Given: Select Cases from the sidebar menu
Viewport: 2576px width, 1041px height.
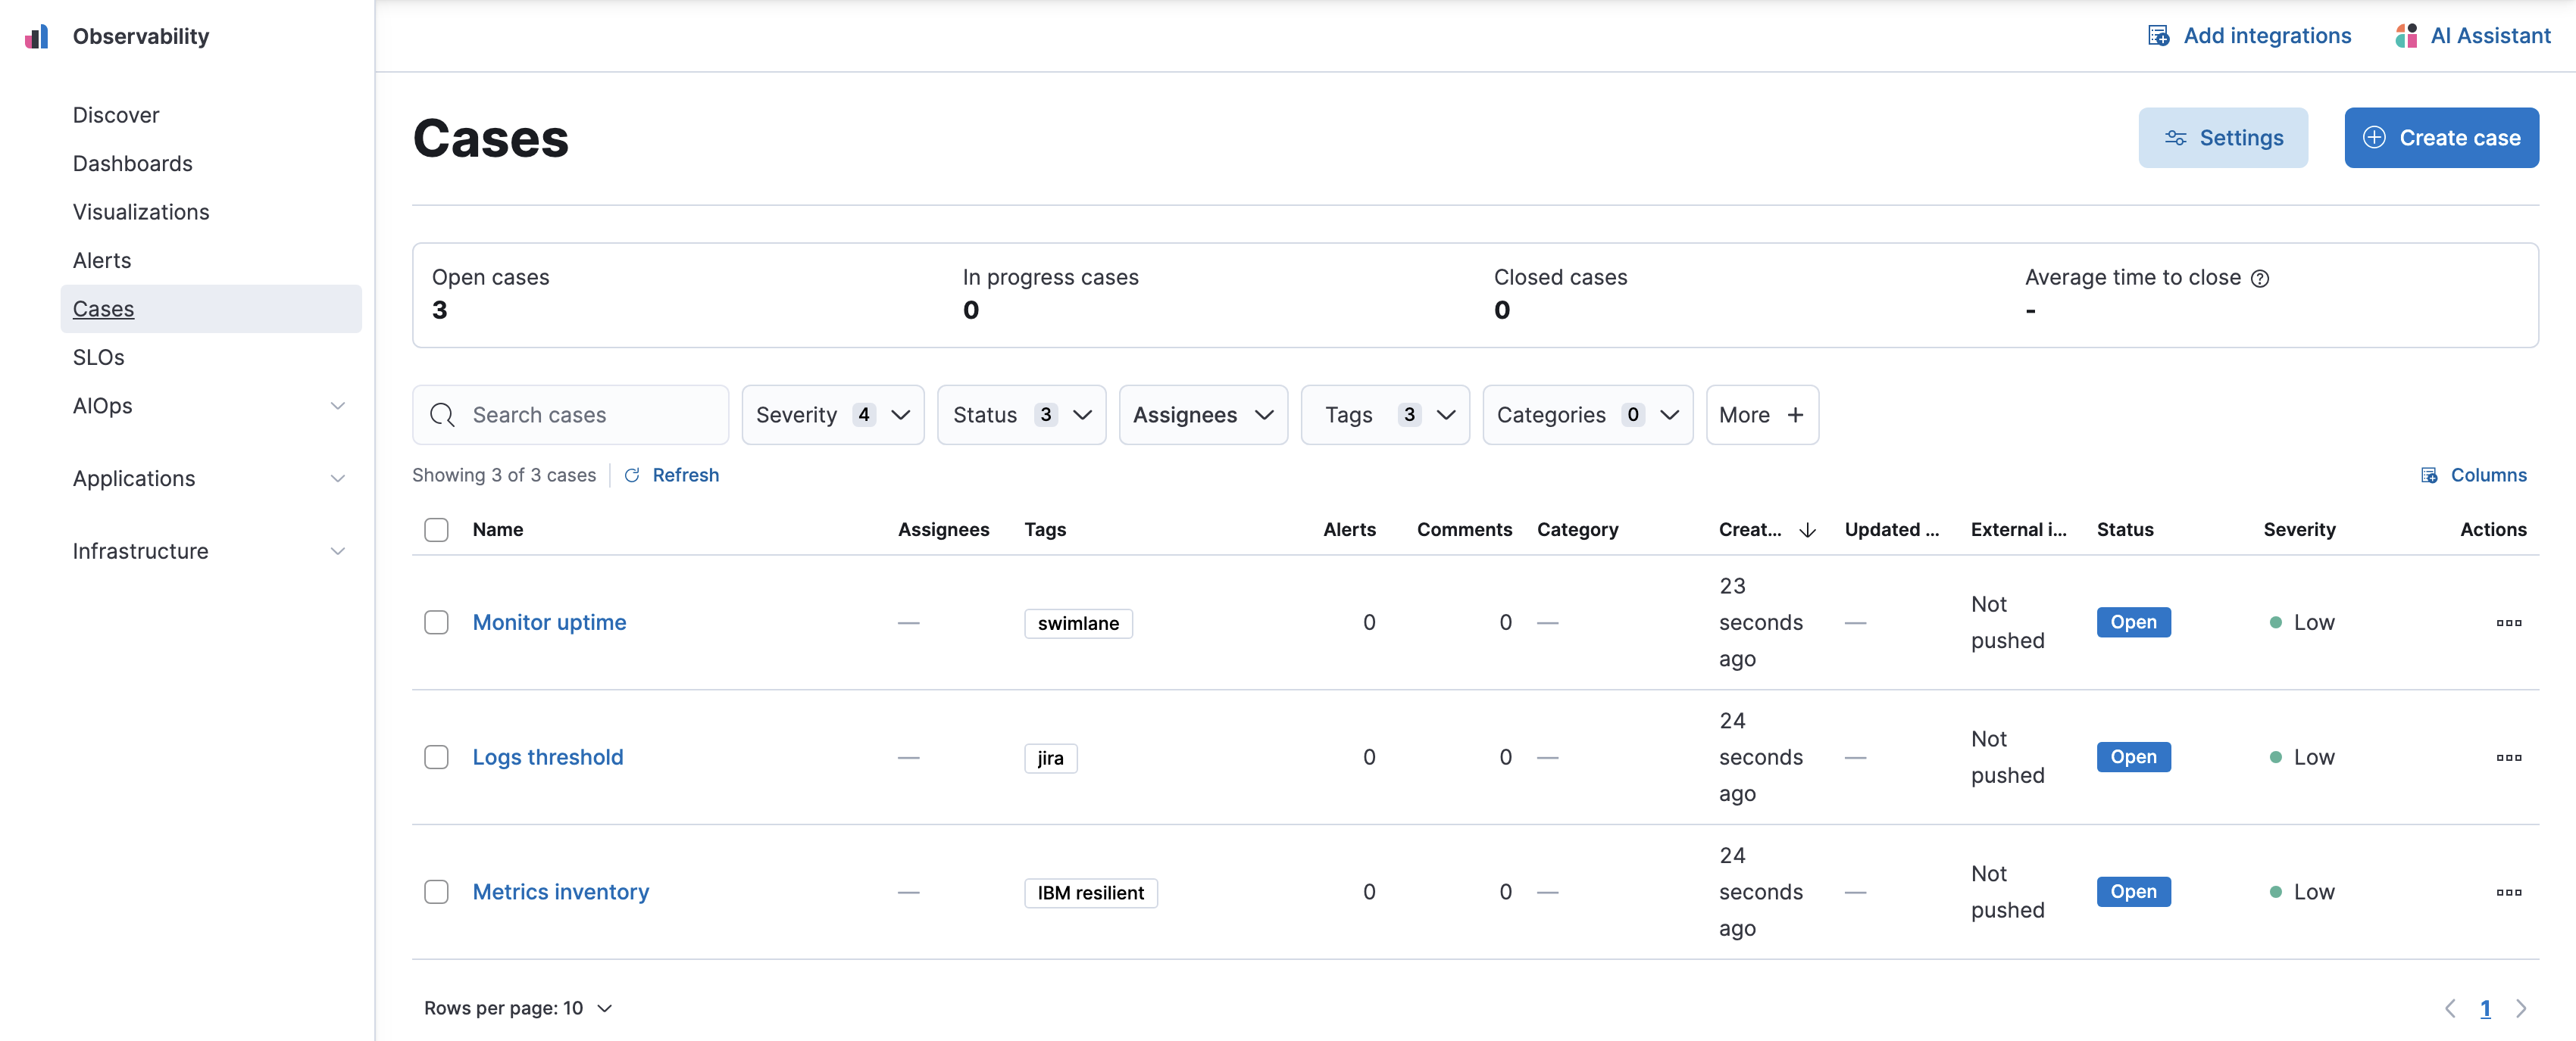Looking at the screenshot, I should point(102,307).
